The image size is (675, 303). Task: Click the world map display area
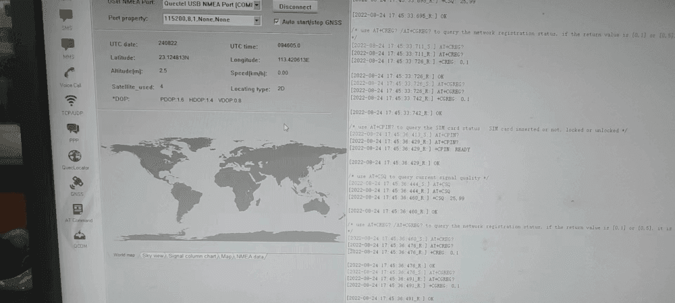223,182
